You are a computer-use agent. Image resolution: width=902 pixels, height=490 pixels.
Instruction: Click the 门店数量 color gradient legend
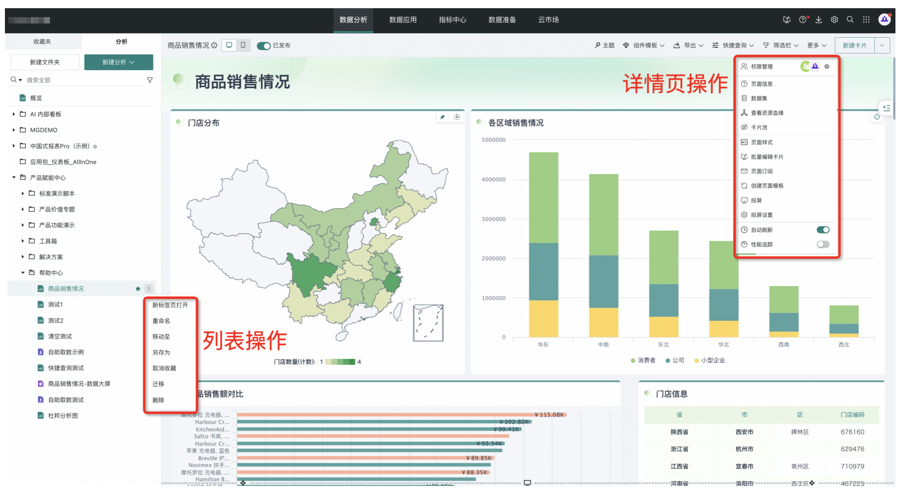(x=340, y=362)
